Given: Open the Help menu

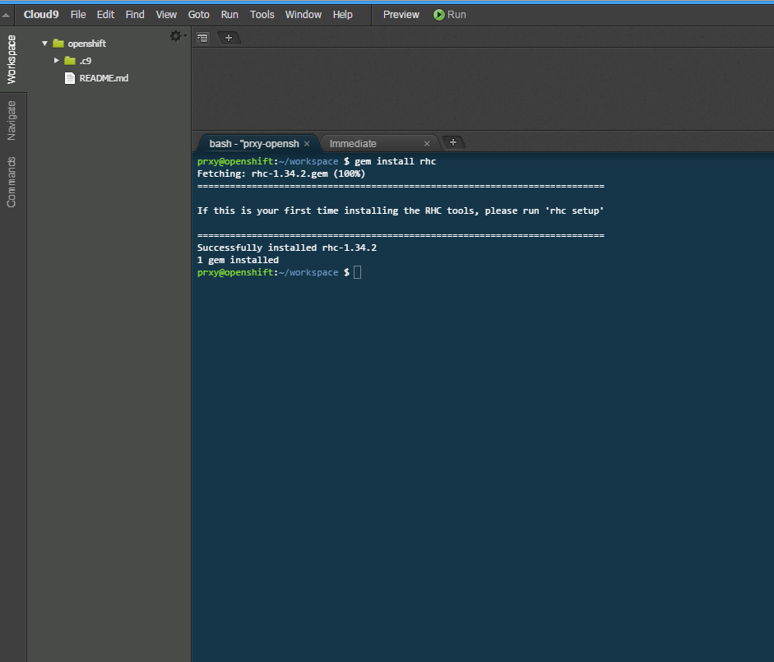Looking at the screenshot, I should tap(342, 15).
